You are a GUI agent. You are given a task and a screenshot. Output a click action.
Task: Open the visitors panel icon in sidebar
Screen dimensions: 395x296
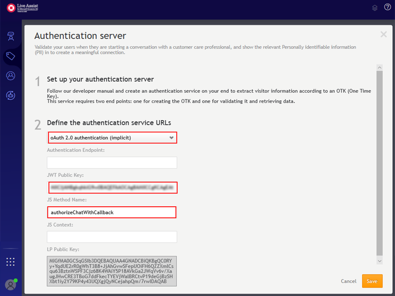[10, 36]
